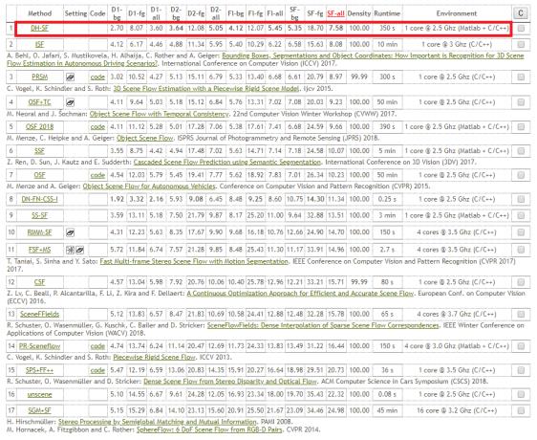Open the code link for SPS+FF++
The image size is (537, 440).
(97, 370)
